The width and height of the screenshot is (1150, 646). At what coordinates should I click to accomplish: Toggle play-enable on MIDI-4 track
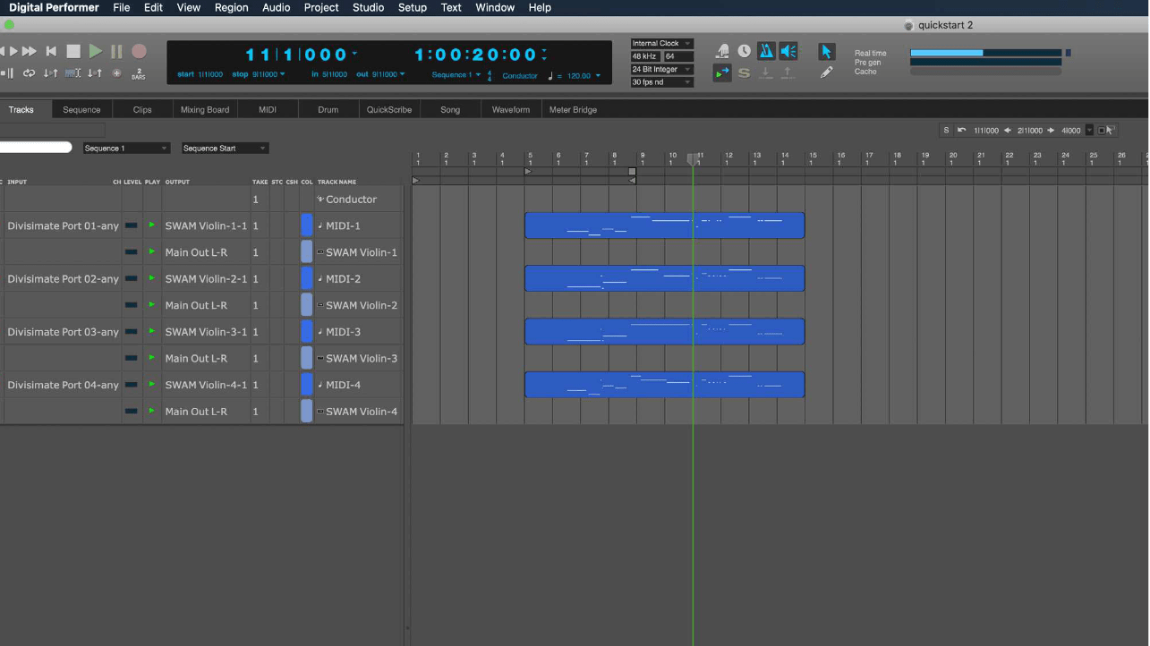[152, 385]
